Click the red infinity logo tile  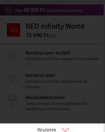tap(14, 30)
